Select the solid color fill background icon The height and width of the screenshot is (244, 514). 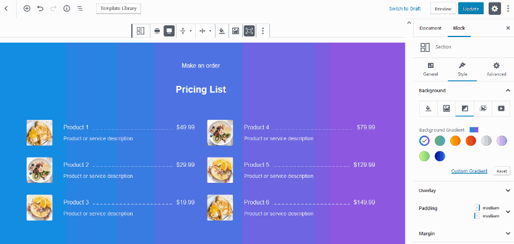pos(428,109)
